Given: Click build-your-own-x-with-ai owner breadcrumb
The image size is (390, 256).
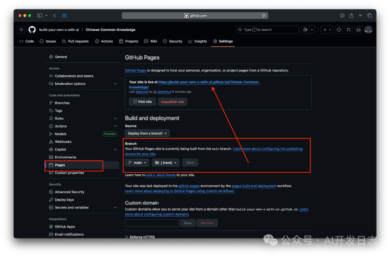Looking at the screenshot, I should (x=59, y=30).
